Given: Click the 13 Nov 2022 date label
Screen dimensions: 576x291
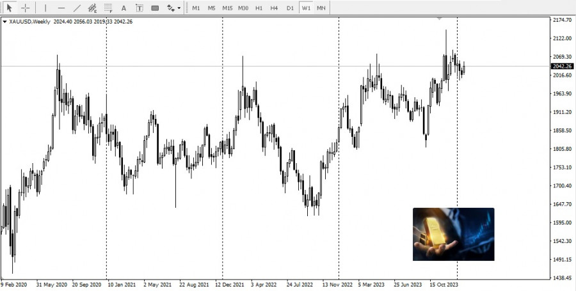Looking at the screenshot, I should (337, 285).
